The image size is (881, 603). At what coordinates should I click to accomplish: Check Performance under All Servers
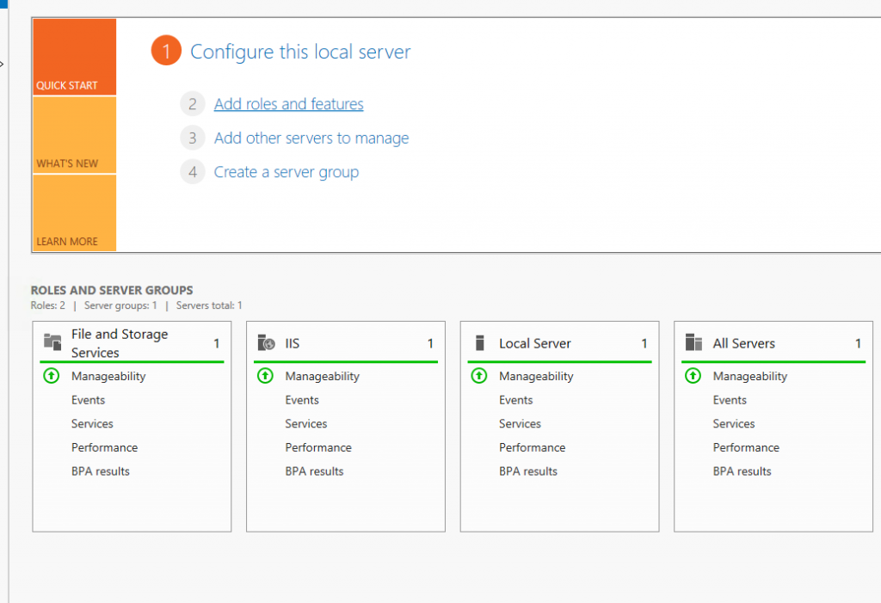click(746, 447)
